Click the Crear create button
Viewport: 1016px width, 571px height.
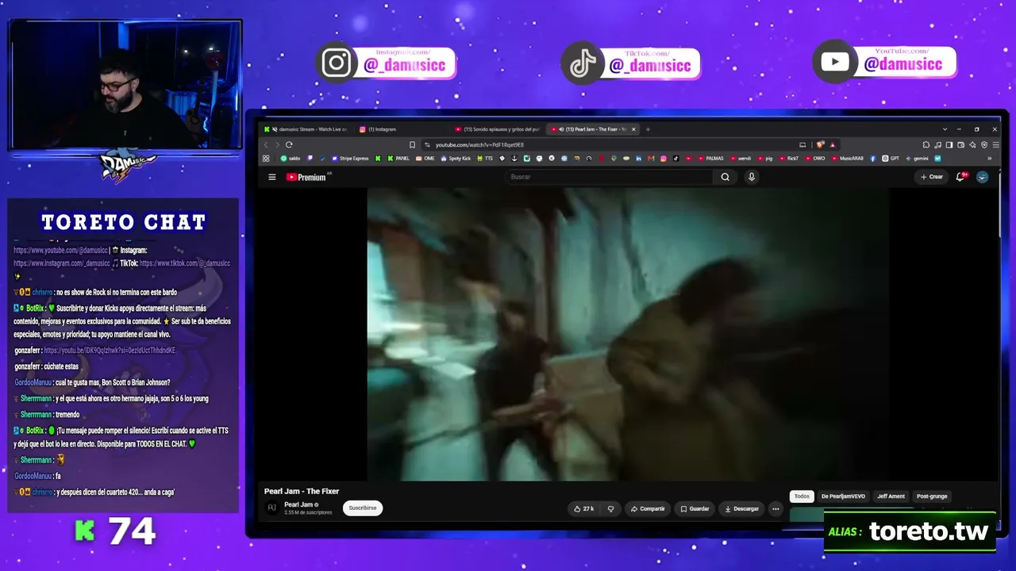pos(932,177)
